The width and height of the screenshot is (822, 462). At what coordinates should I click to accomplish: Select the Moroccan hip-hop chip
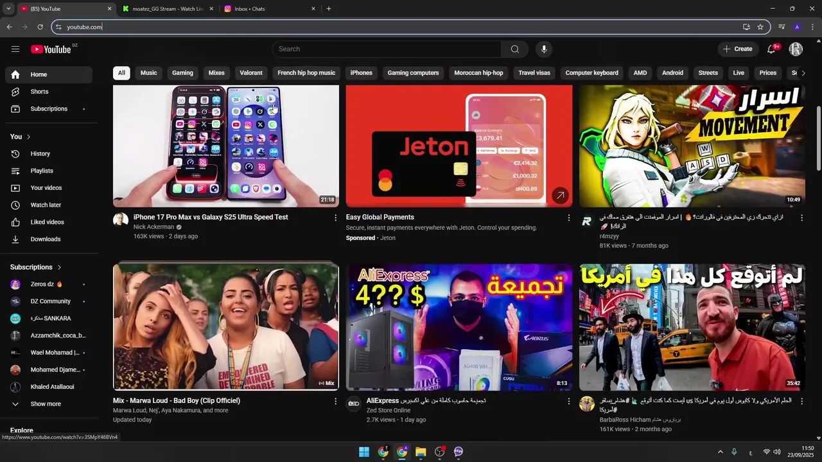coord(478,73)
